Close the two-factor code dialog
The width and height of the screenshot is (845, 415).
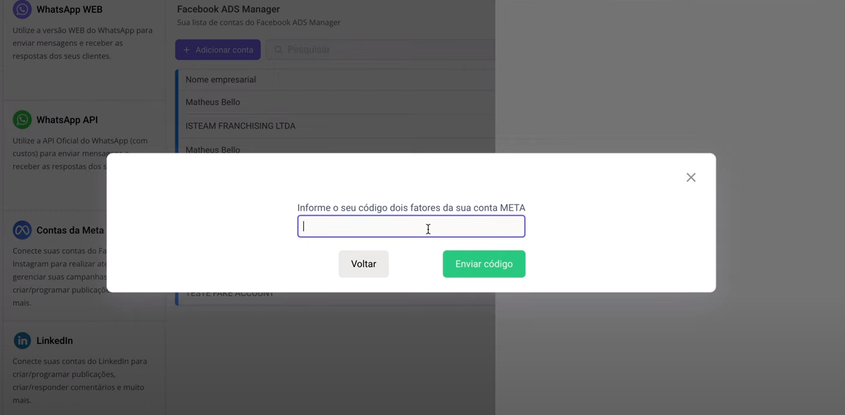tap(690, 178)
